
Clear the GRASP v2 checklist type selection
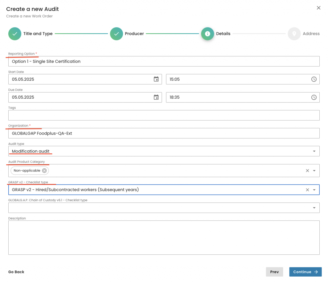point(307,190)
